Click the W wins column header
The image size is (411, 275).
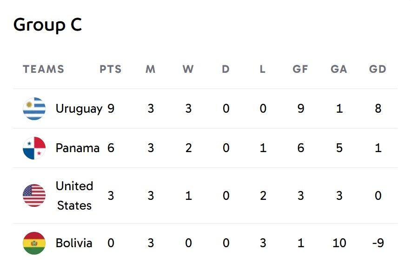(x=188, y=70)
